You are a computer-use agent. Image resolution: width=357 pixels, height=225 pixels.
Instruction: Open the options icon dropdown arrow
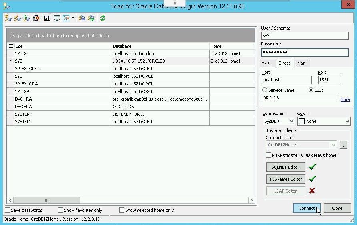pos(73,18)
